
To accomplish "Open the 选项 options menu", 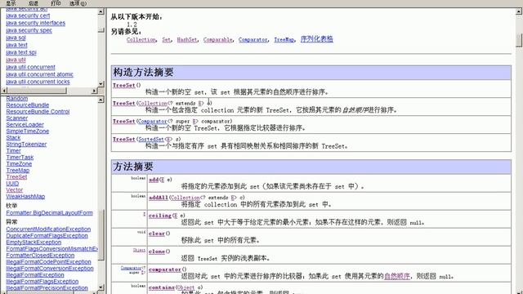I will pyautogui.click(x=78, y=3).
